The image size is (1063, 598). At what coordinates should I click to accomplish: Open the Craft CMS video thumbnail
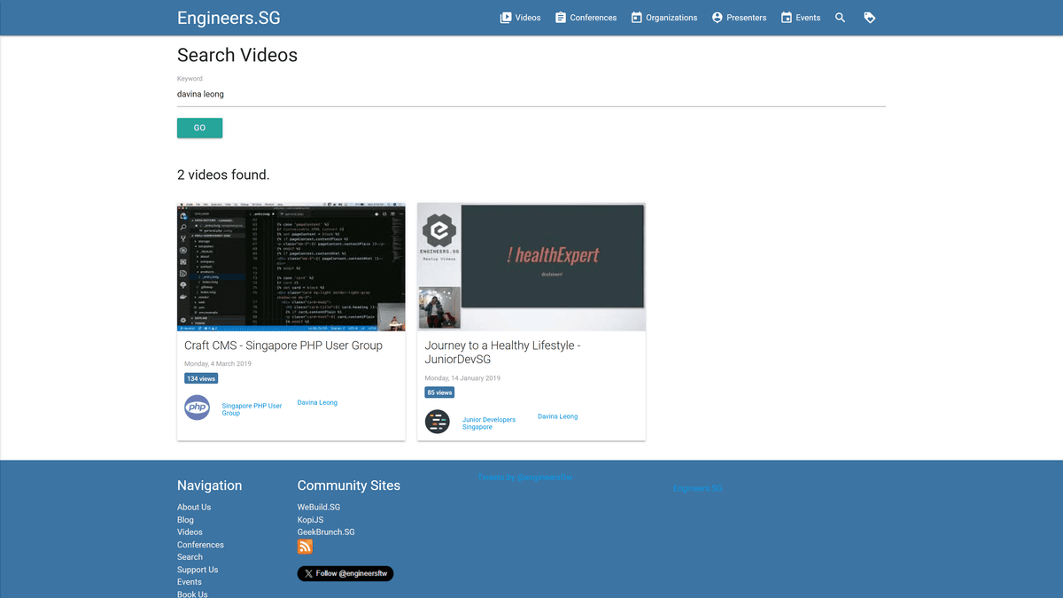coord(291,267)
